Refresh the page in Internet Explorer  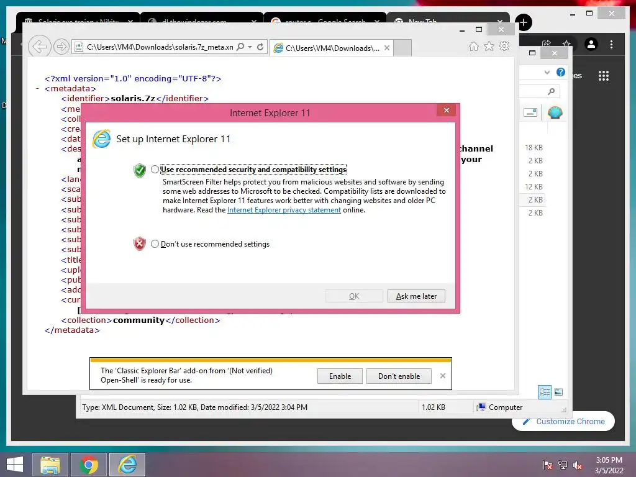click(260, 47)
